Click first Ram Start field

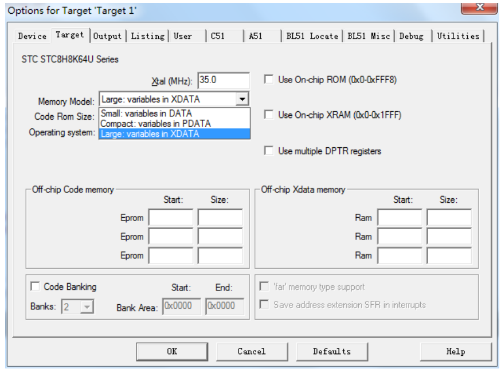(x=400, y=218)
